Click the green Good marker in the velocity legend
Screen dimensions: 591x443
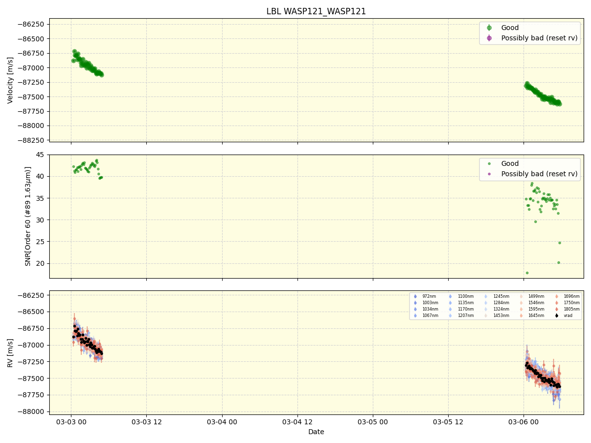point(489,28)
